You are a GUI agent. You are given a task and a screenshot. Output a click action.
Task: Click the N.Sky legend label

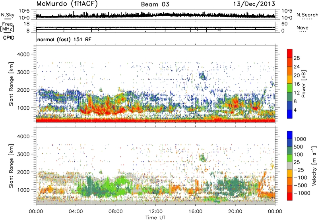(8, 15)
